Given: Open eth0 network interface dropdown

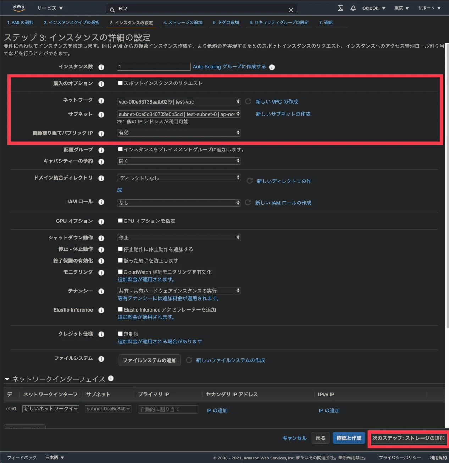Looking at the screenshot, I should pyautogui.click(x=51, y=409).
